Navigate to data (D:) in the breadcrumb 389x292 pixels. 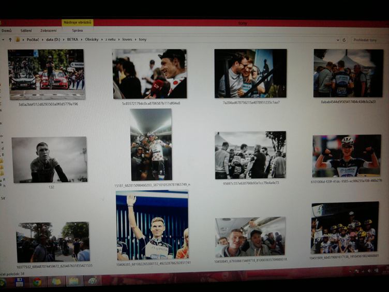53,39
